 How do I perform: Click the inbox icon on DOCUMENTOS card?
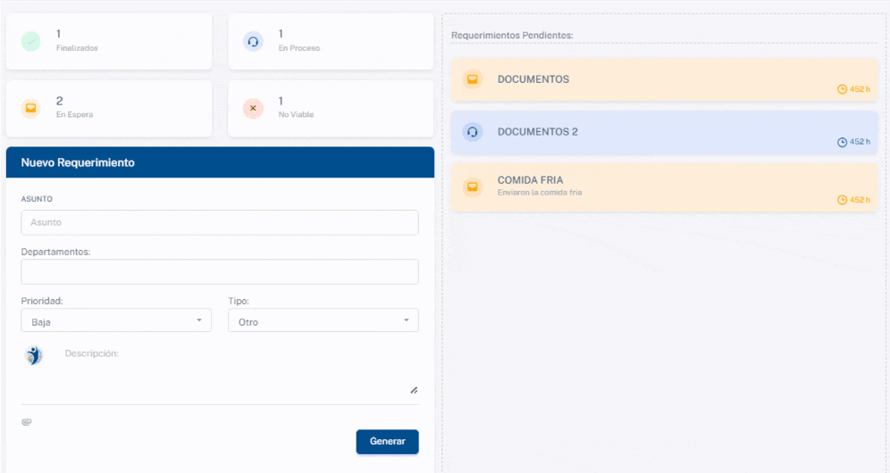coord(473,79)
